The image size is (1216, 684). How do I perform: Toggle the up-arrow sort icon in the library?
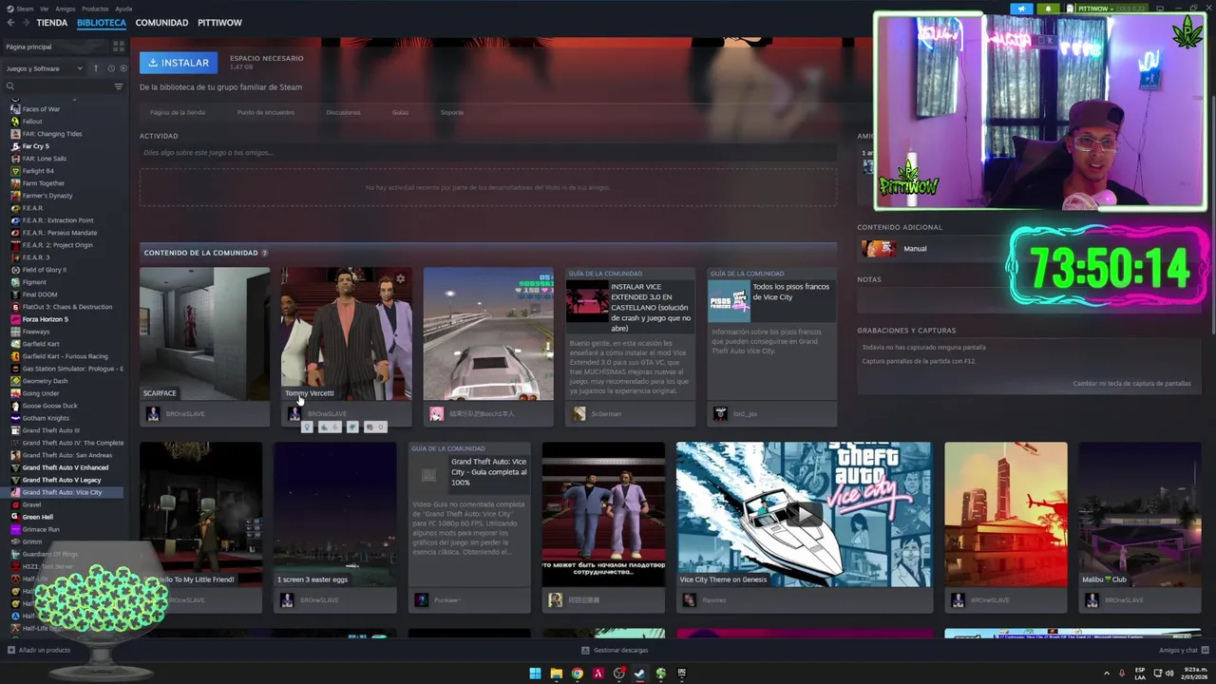(x=96, y=68)
